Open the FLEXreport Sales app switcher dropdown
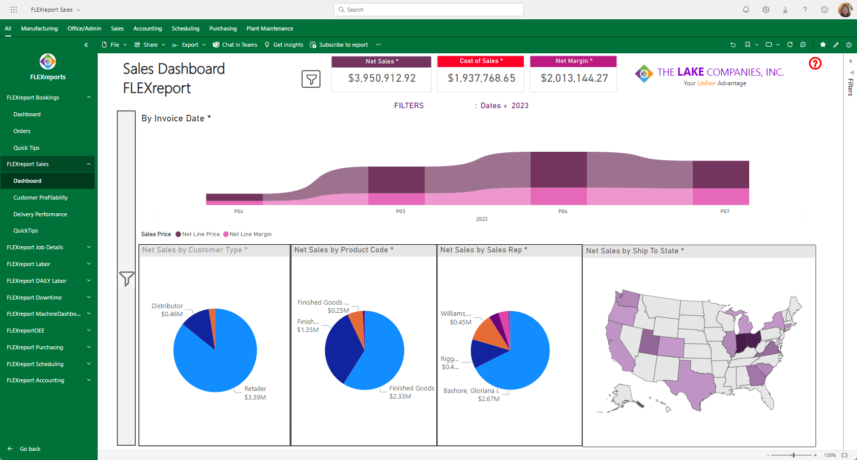The image size is (857, 460). (x=55, y=10)
